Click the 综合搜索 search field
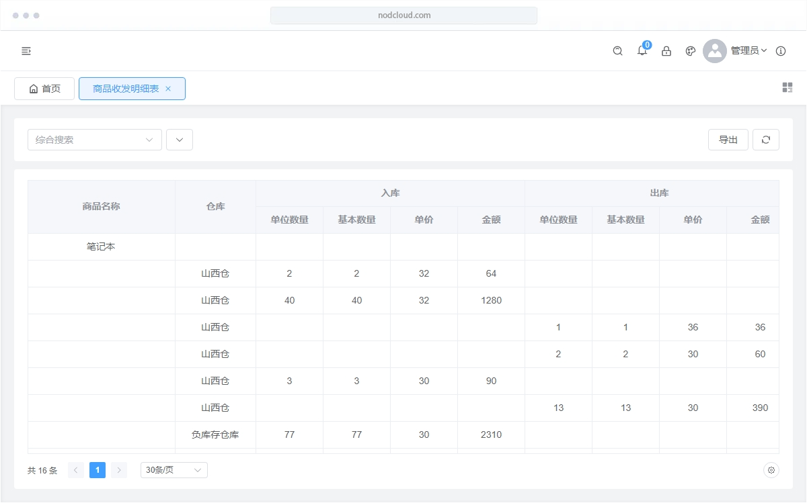Screen dimensions: 807x503 [x=87, y=140]
